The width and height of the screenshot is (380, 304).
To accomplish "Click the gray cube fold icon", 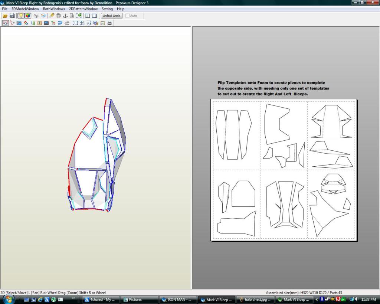I will pos(36,16).
